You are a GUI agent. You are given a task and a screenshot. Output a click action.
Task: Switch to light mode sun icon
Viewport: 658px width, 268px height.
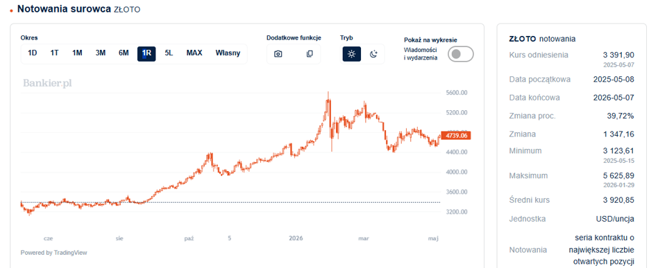point(352,53)
